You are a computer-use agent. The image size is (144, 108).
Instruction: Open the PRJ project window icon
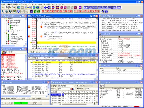[x=86, y=7]
